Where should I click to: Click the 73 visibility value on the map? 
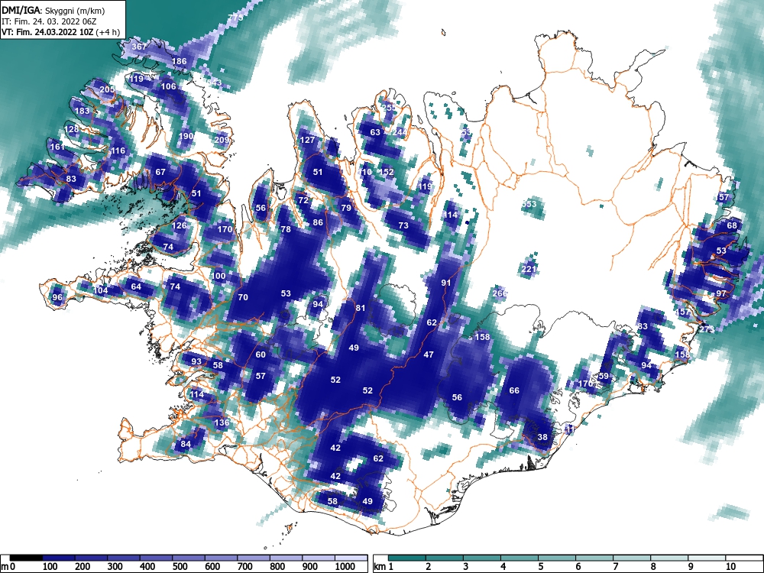pyautogui.click(x=403, y=225)
